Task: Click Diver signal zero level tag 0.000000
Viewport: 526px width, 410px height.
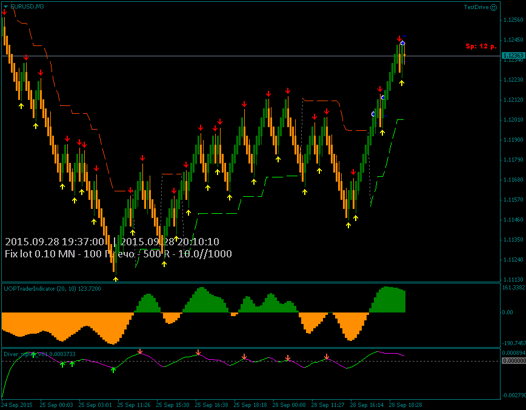Action: point(514,361)
